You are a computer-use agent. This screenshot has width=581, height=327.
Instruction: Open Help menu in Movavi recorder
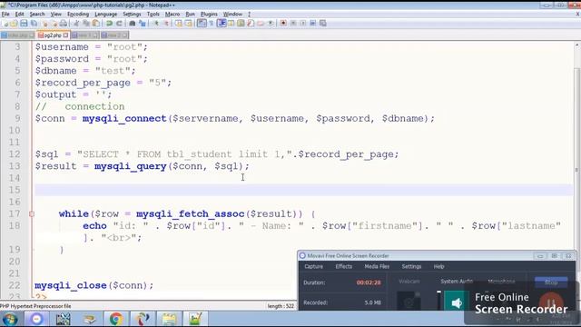point(438,266)
